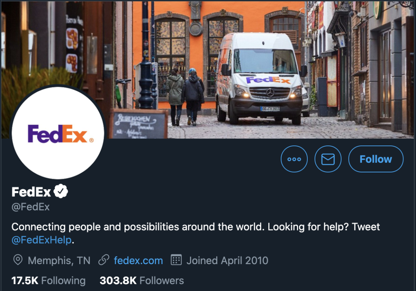Click the envelope message icon
This screenshot has height=291, width=416.
[328, 159]
